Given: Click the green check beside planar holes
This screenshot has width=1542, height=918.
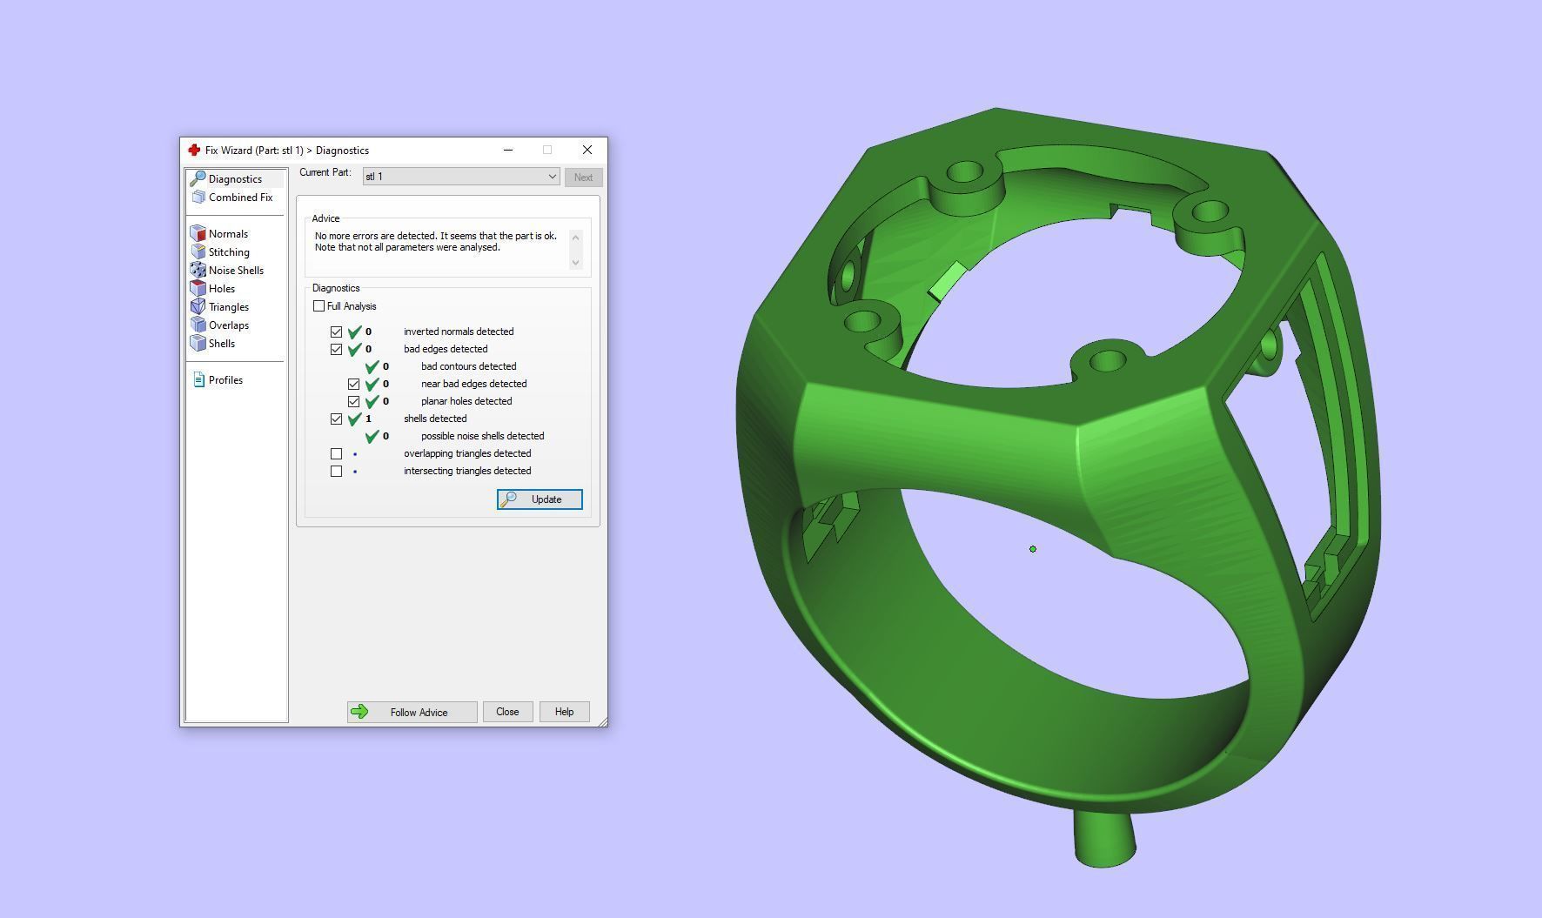Looking at the screenshot, I should 372,401.
